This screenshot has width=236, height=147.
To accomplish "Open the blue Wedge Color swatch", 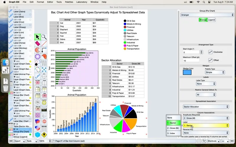I will pyautogui.click(x=187, y=72).
